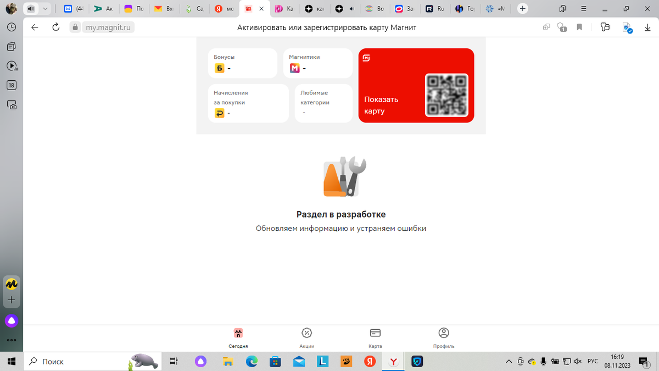Viewport: 659px width, 371px height.
Task: Bookmark the page with the bookmark icon
Action: pyautogui.click(x=579, y=27)
